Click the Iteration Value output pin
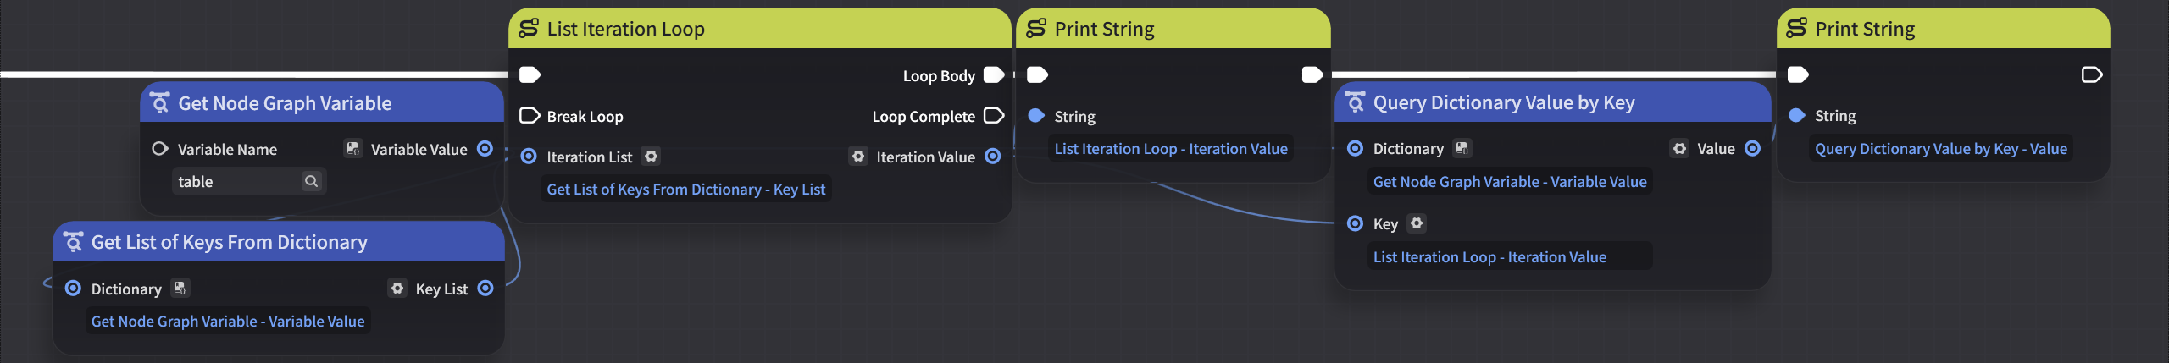This screenshot has height=363, width=2169. (x=993, y=157)
